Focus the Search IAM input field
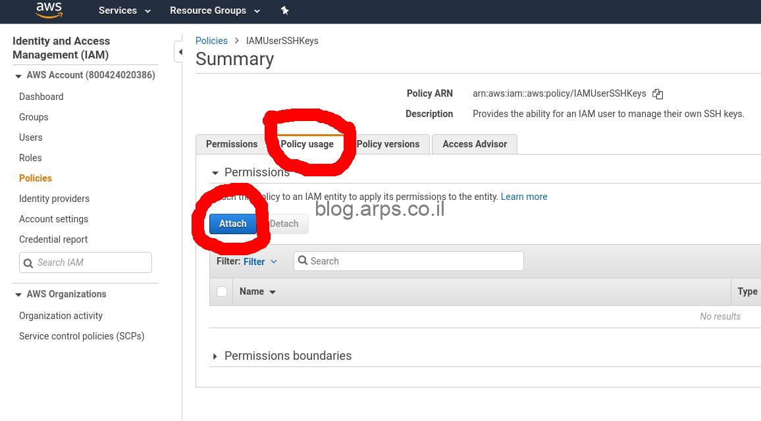Image resolution: width=761 pixels, height=421 pixels. coord(86,262)
